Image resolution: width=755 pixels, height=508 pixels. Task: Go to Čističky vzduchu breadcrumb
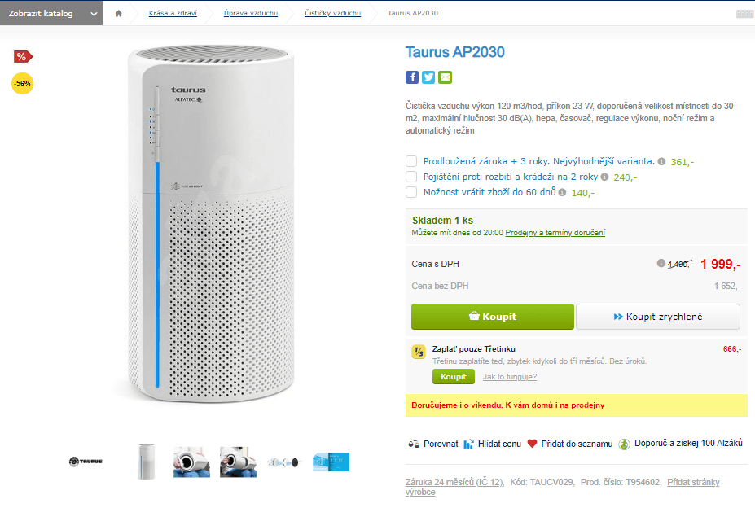332,13
